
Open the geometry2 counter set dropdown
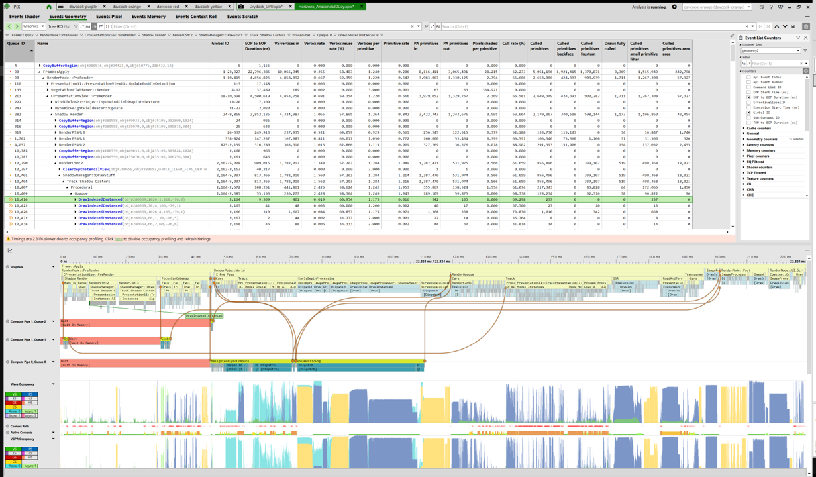(771, 50)
